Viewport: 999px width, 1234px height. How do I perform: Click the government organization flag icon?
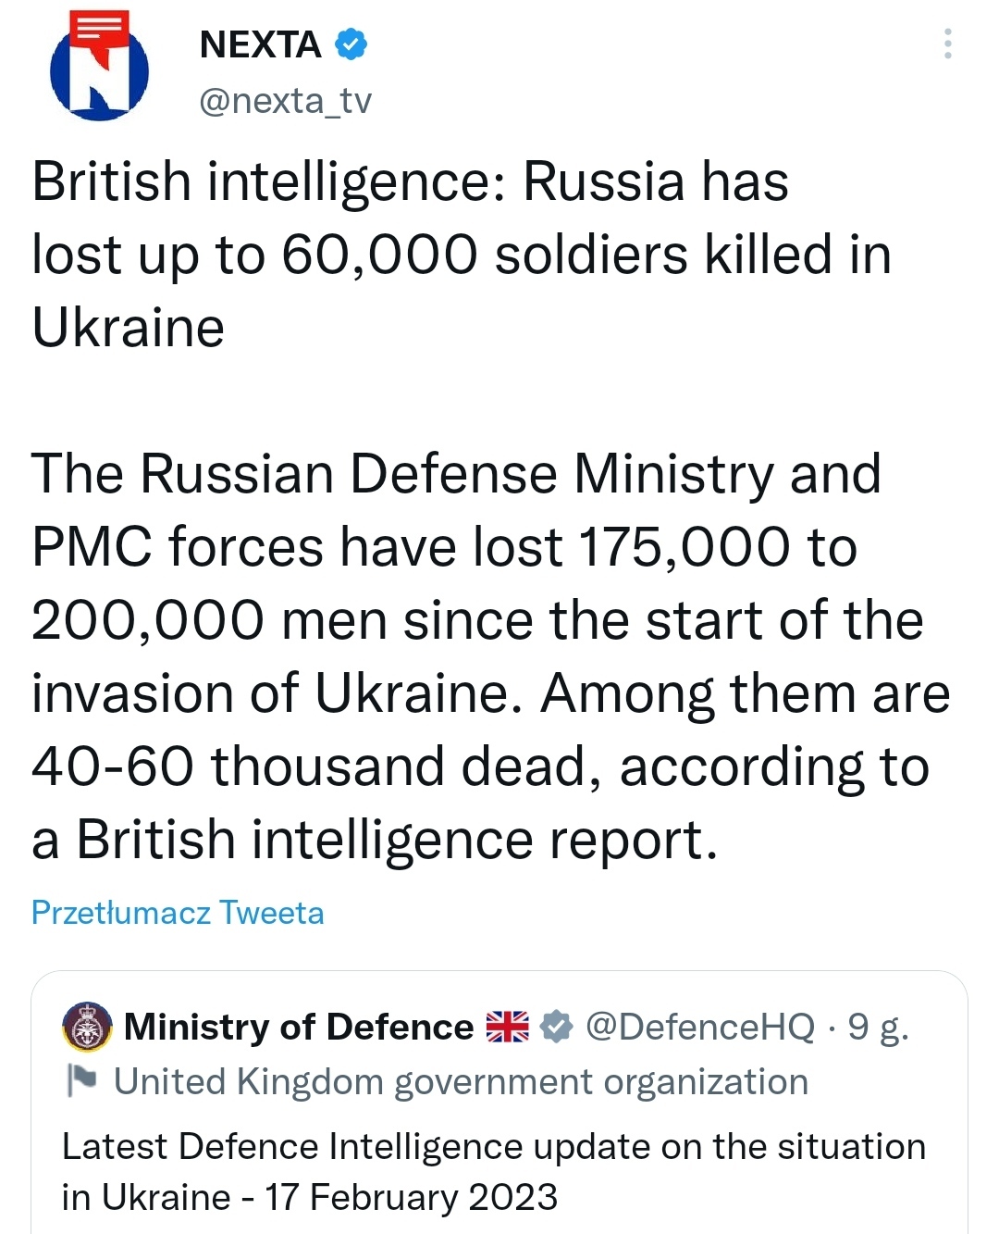click(x=81, y=1080)
